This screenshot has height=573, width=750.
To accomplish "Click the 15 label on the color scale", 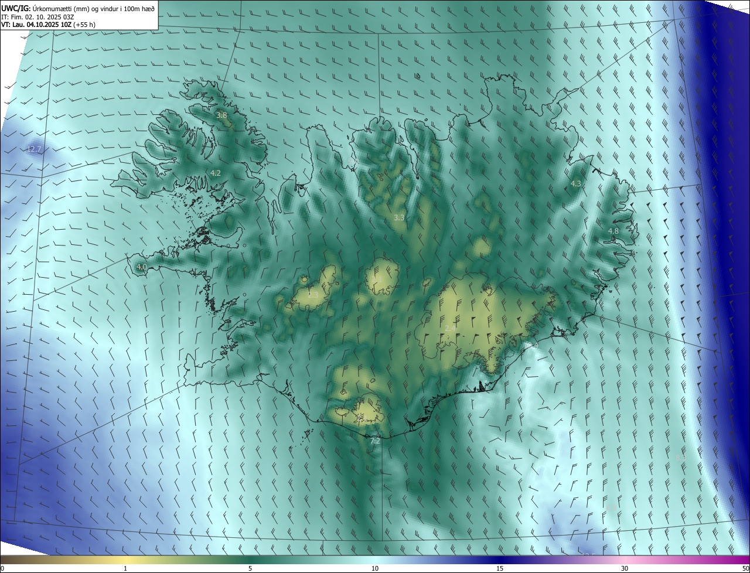I will point(500,568).
